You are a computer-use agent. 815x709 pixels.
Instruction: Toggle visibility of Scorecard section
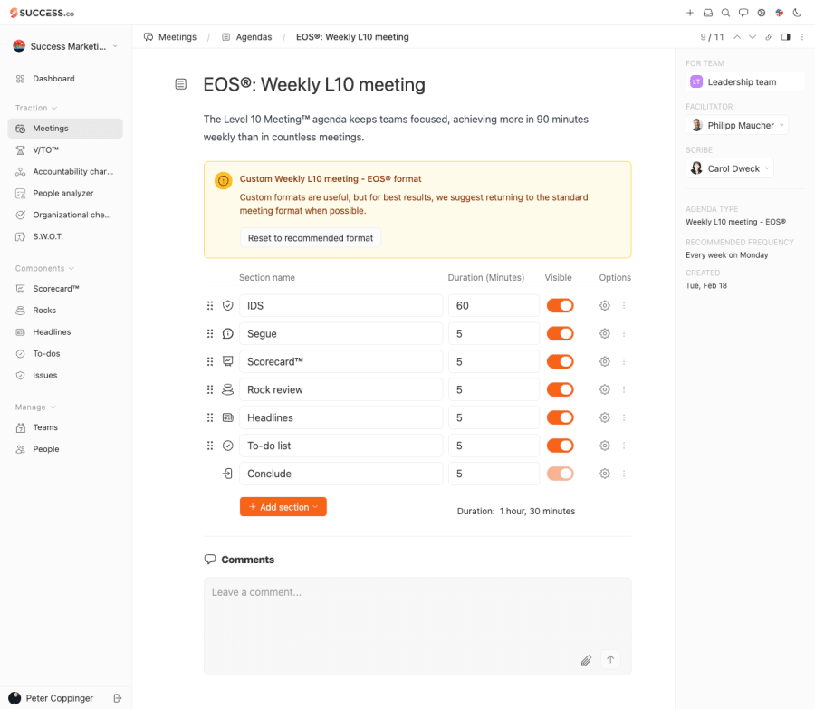tap(560, 362)
